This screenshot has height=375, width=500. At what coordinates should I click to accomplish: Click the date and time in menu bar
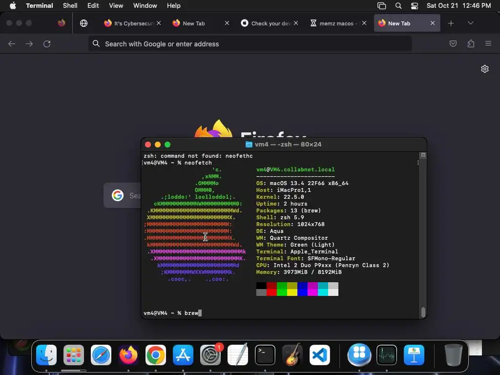tap(458, 6)
